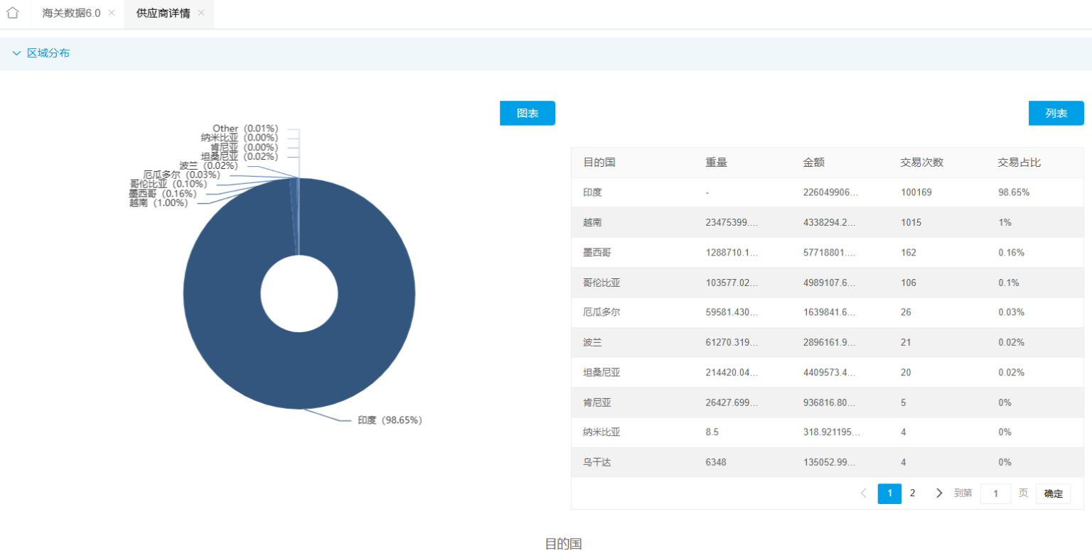Image resolution: width=1092 pixels, height=553 pixels.
Task: Select the 厄瓜多尔 table row cell
Action: (x=601, y=312)
